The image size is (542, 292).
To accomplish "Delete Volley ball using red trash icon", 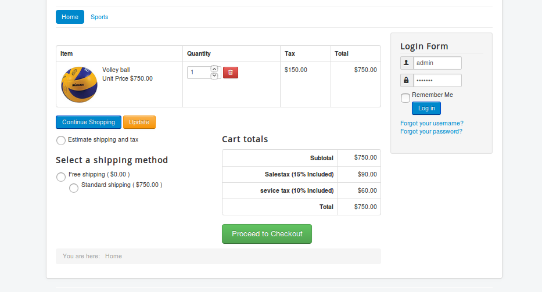I will [x=231, y=73].
